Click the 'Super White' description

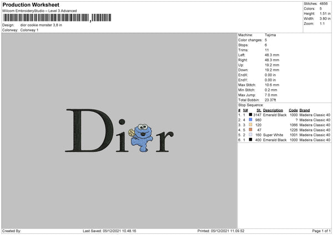[273, 135]
